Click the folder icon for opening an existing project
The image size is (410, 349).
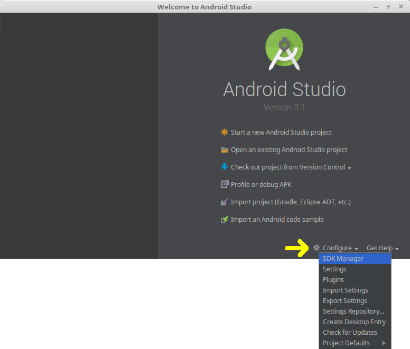pos(225,149)
